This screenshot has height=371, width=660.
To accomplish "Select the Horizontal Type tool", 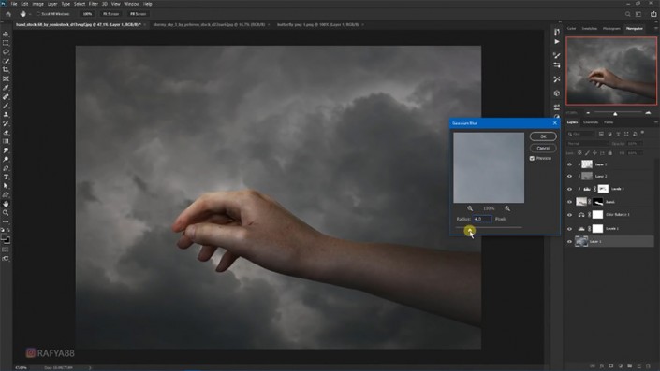I will click(x=6, y=177).
